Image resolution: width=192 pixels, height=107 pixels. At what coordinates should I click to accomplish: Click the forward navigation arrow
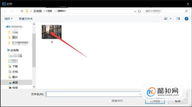[12, 11]
